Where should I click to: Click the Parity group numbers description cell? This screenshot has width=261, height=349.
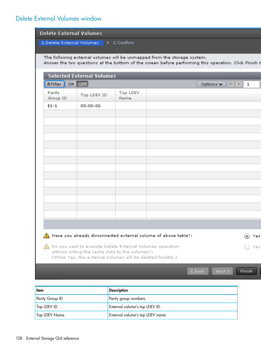172,298
